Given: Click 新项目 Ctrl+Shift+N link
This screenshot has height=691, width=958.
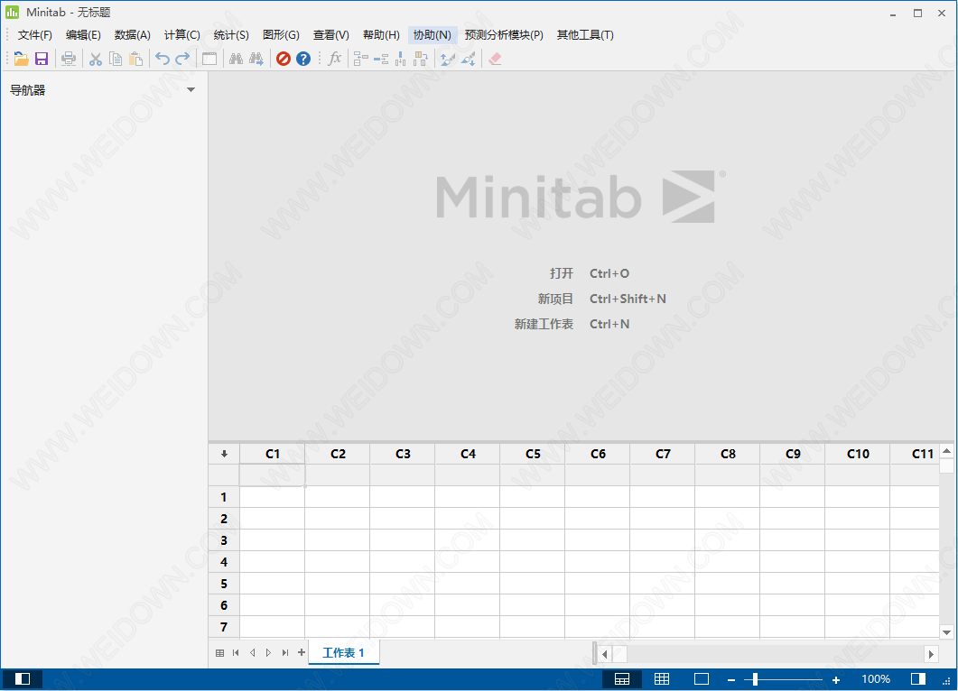Looking at the screenshot, I should (602, 299).
